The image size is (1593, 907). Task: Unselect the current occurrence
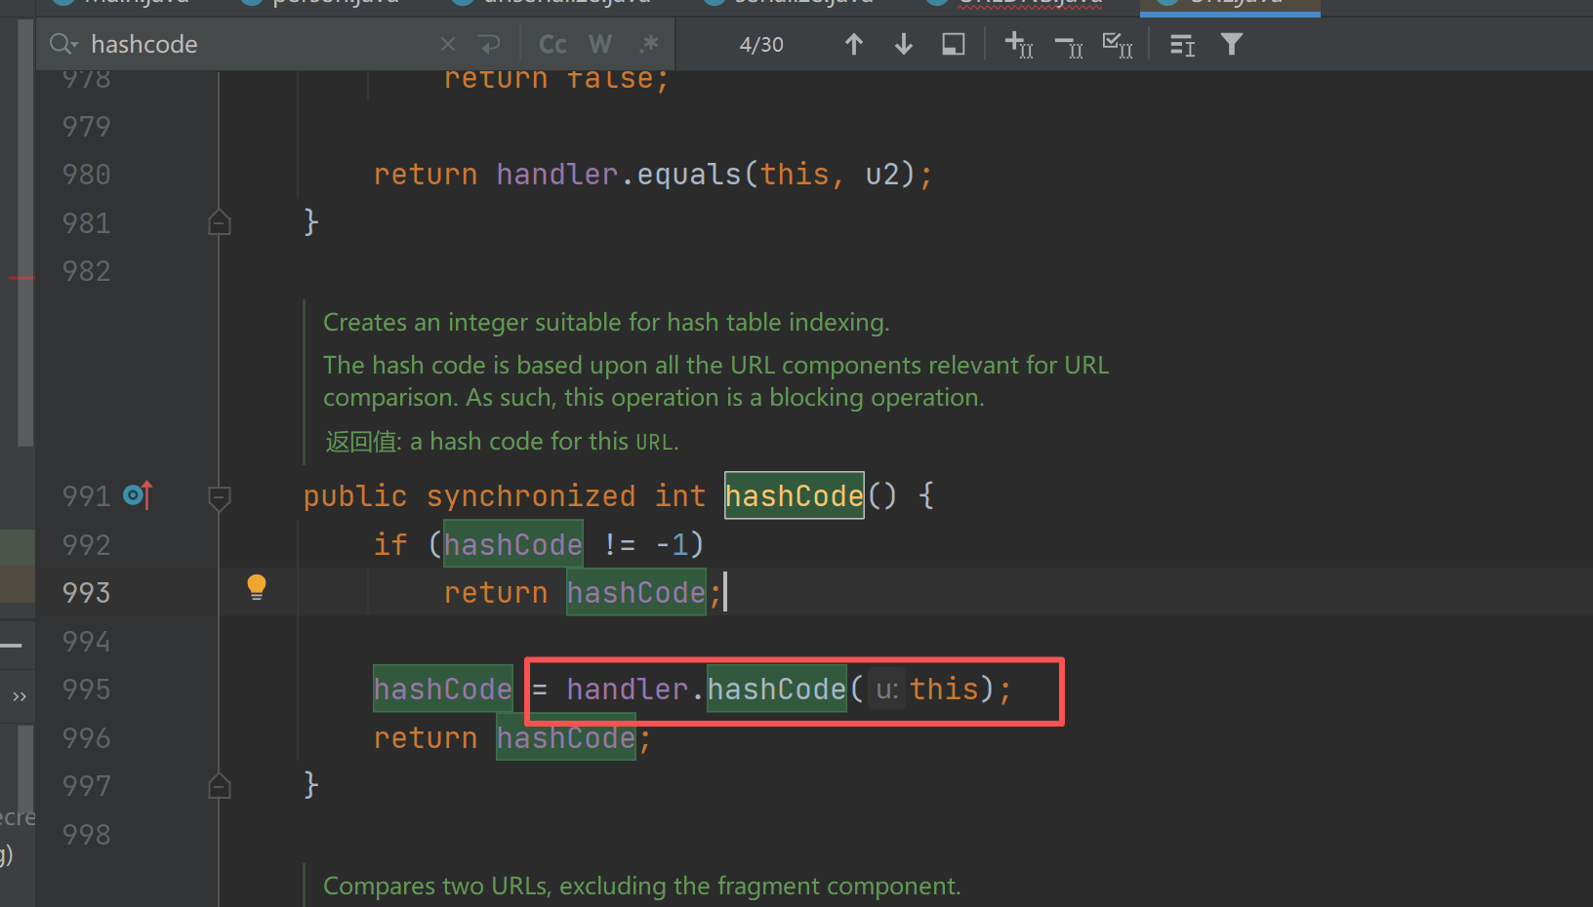[1069, 44]
